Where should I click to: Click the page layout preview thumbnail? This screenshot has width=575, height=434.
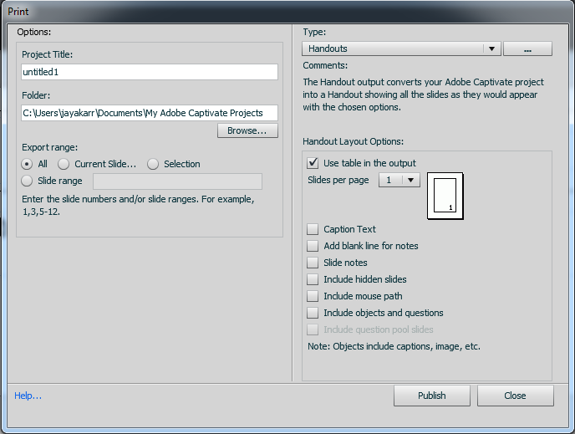445,196
